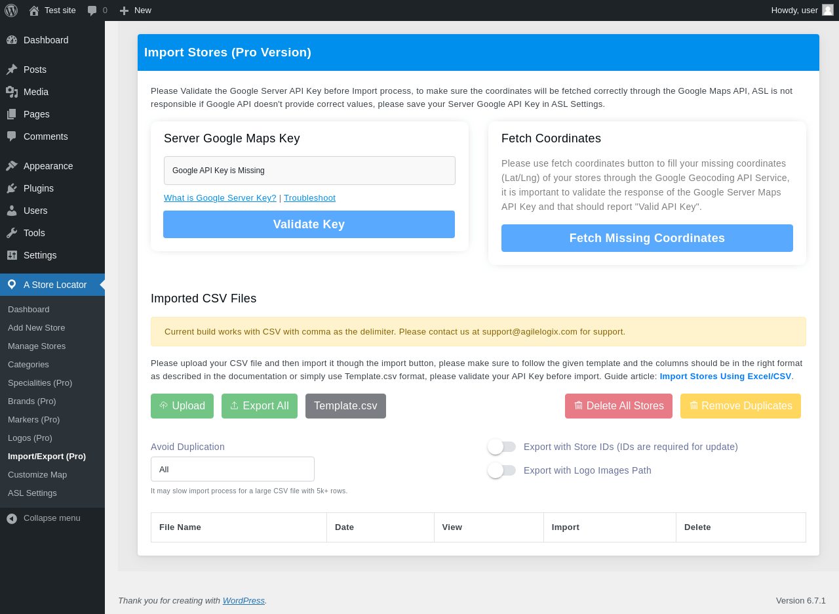Screen dimensions: 839x614
Task: Toggle Export with Logo Images Path switch
Action: click(x=501, y=470)
